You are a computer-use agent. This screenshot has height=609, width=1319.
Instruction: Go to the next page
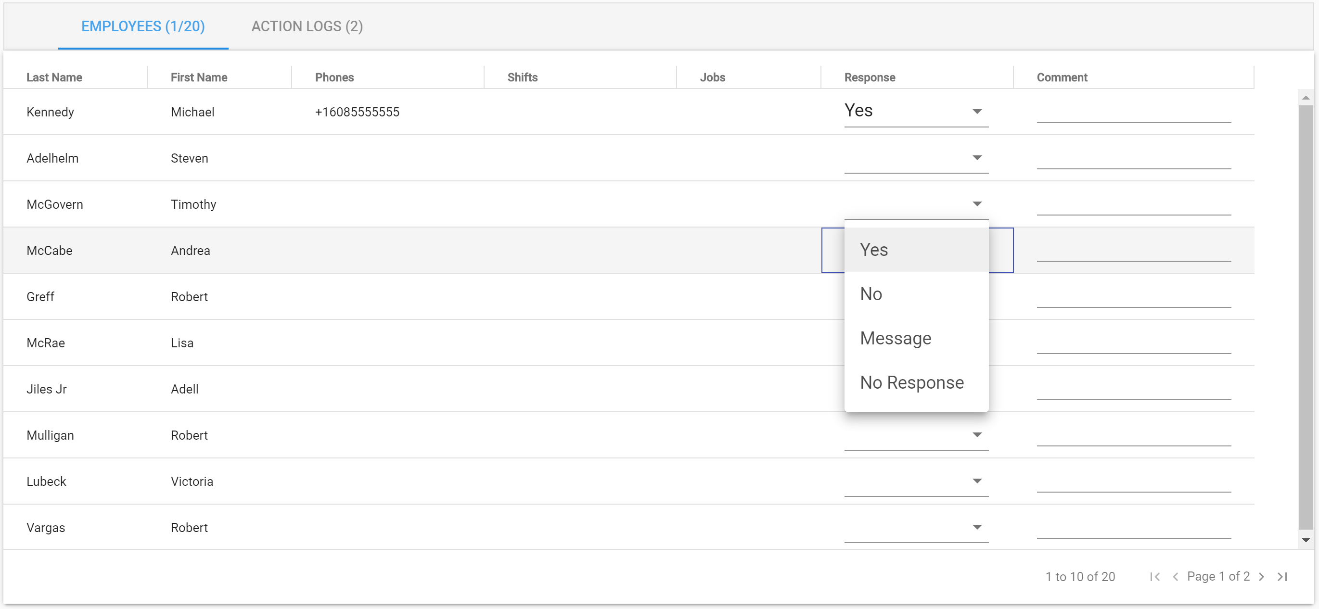point(1261,577)
